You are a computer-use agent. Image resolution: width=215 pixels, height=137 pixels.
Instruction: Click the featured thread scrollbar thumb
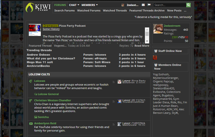tap(147, 34)
